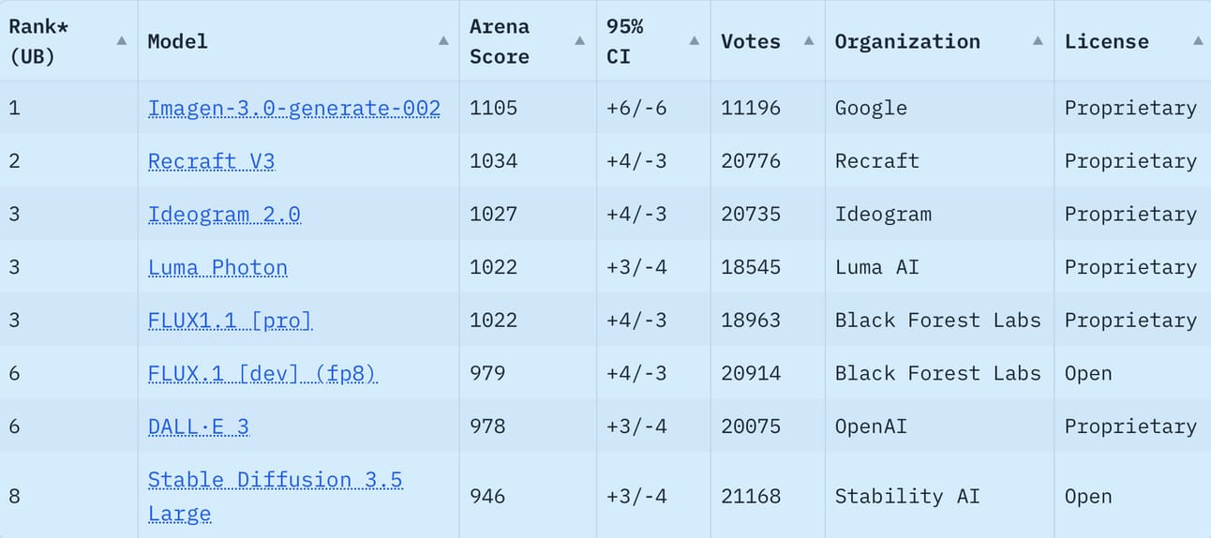Click the Model column sort arrow
Image resolution: width=1211 pixels, height=538 pixels.
[x=443, y=41]
